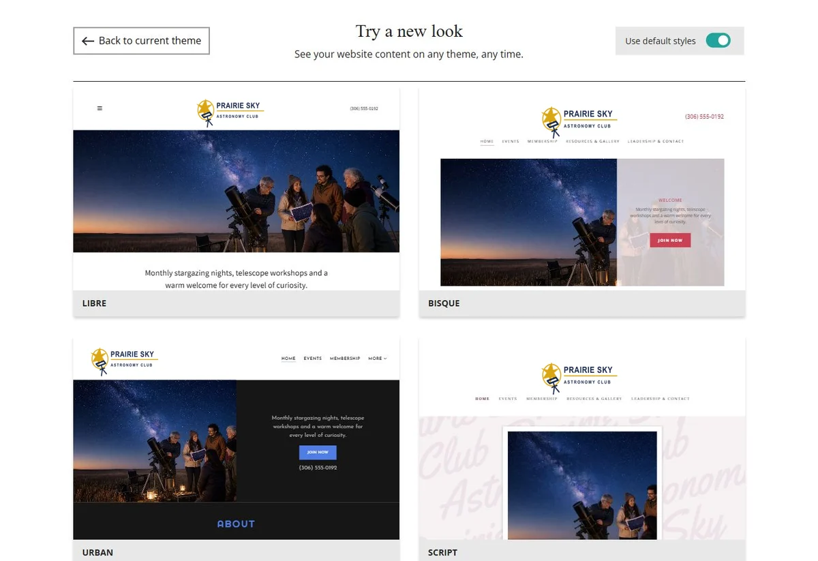This screenshot has width=818, height=561.
Task: Click HOME in the Urban preview navigation
Action: tap(288, 359)
